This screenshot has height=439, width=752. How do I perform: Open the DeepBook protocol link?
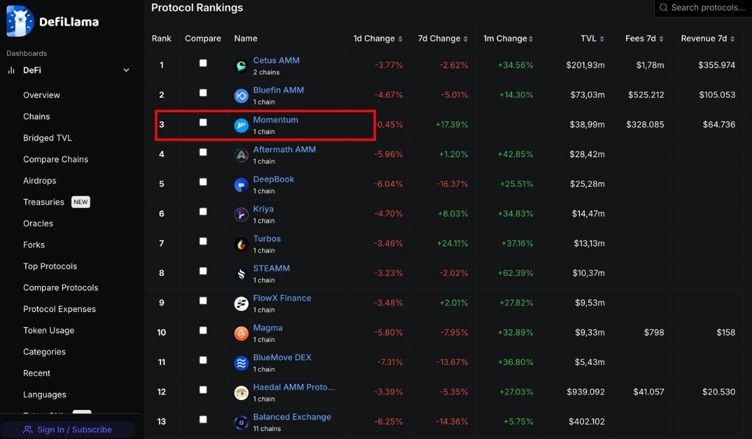pyautogui.click(x=274, y=179)
